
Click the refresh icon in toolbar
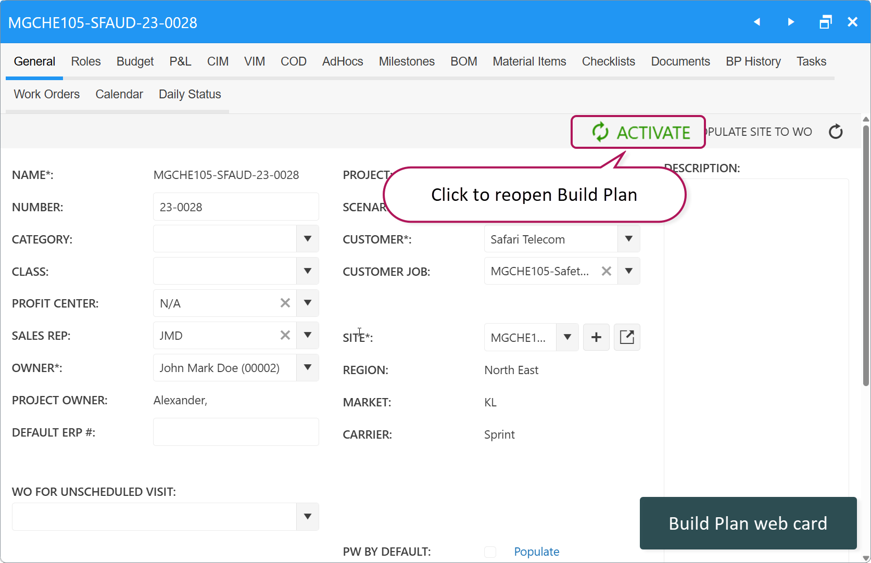pyautogui.click(x=836, y=132)
